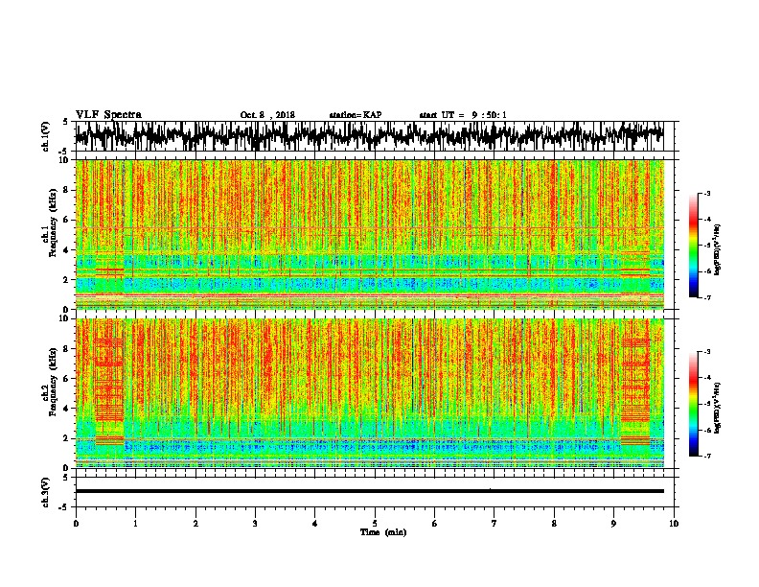Click the ch.2 spectrogram color scale bar

coord(694,404)
